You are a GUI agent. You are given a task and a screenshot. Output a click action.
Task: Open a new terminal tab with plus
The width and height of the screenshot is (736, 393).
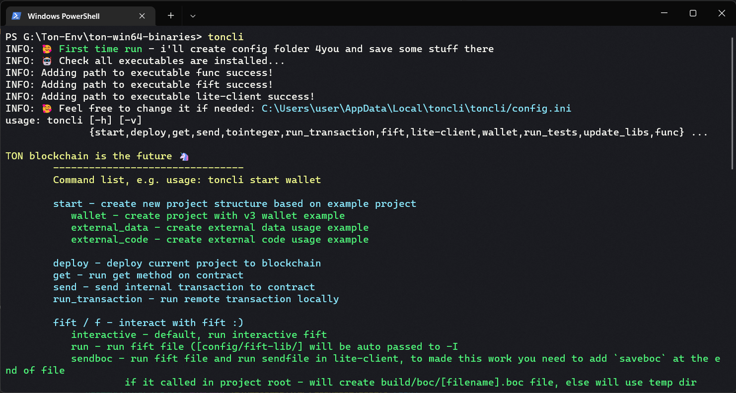tap(171, 16)
